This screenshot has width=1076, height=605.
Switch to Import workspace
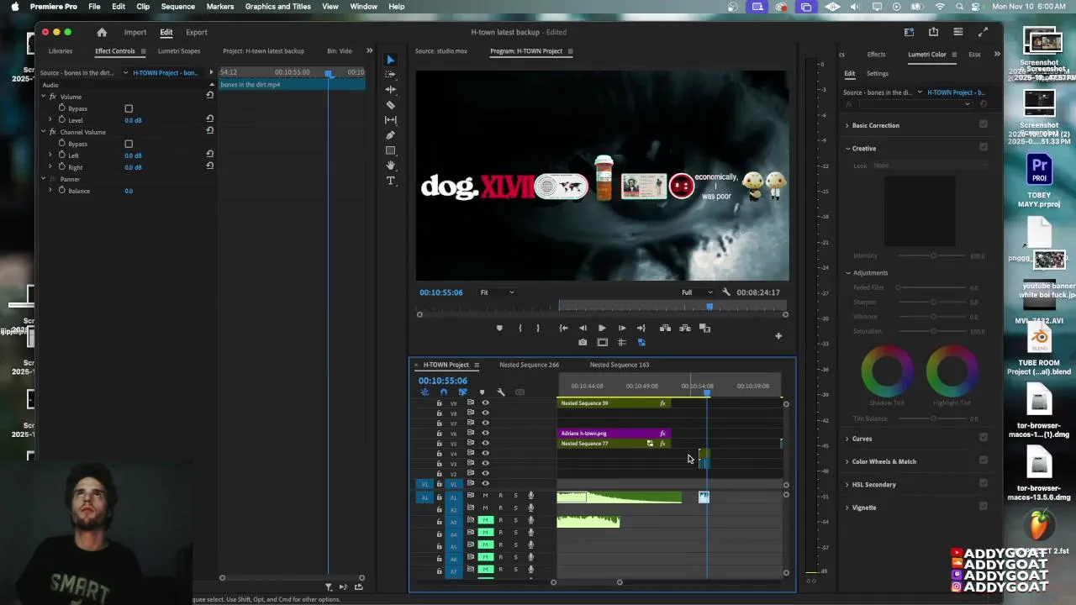coord(134,32)
